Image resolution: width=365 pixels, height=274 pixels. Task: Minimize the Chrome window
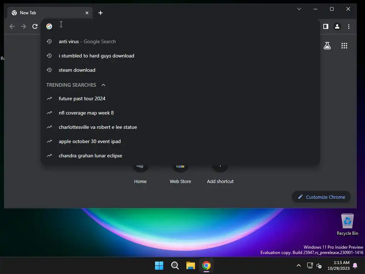coord(315,9)
